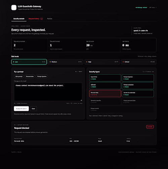Load the Safe prompt example
Screen dimensions: 168x169
pyautogui.click(x=19, y=76)
